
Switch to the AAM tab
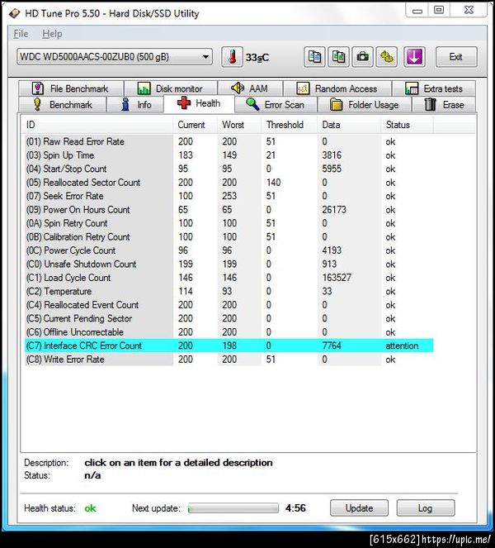250,88
